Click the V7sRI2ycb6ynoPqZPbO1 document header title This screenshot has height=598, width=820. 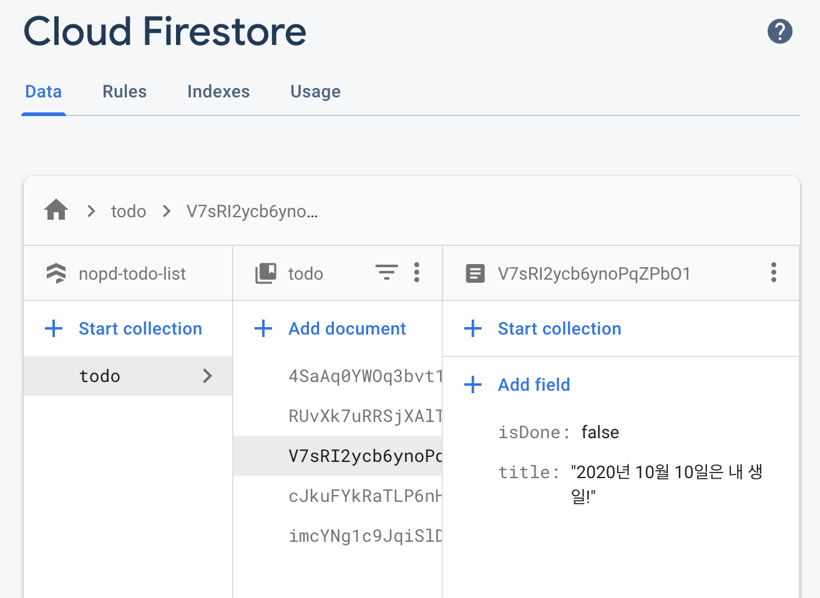tap(594, 273)
